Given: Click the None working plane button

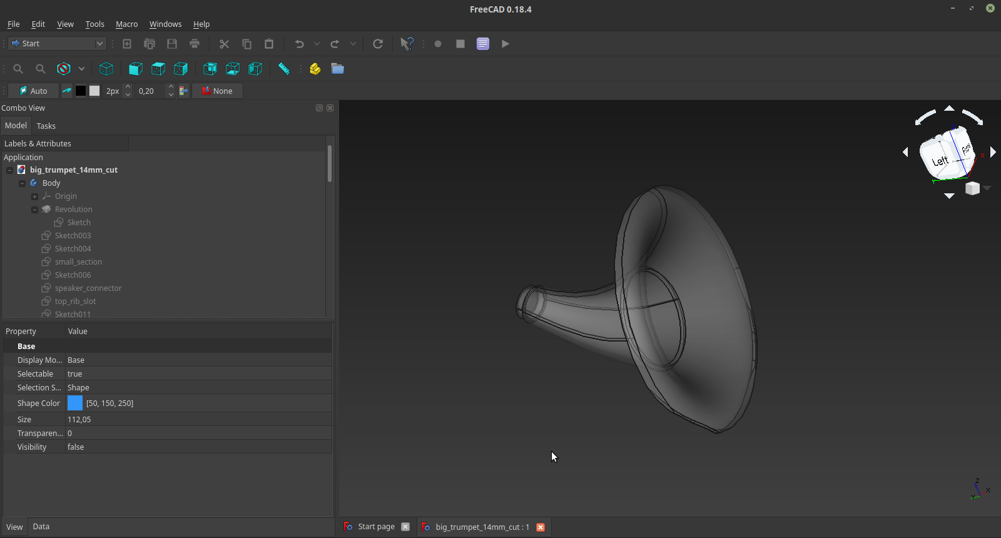Looking at the screenshot, I should pos(217,91).
